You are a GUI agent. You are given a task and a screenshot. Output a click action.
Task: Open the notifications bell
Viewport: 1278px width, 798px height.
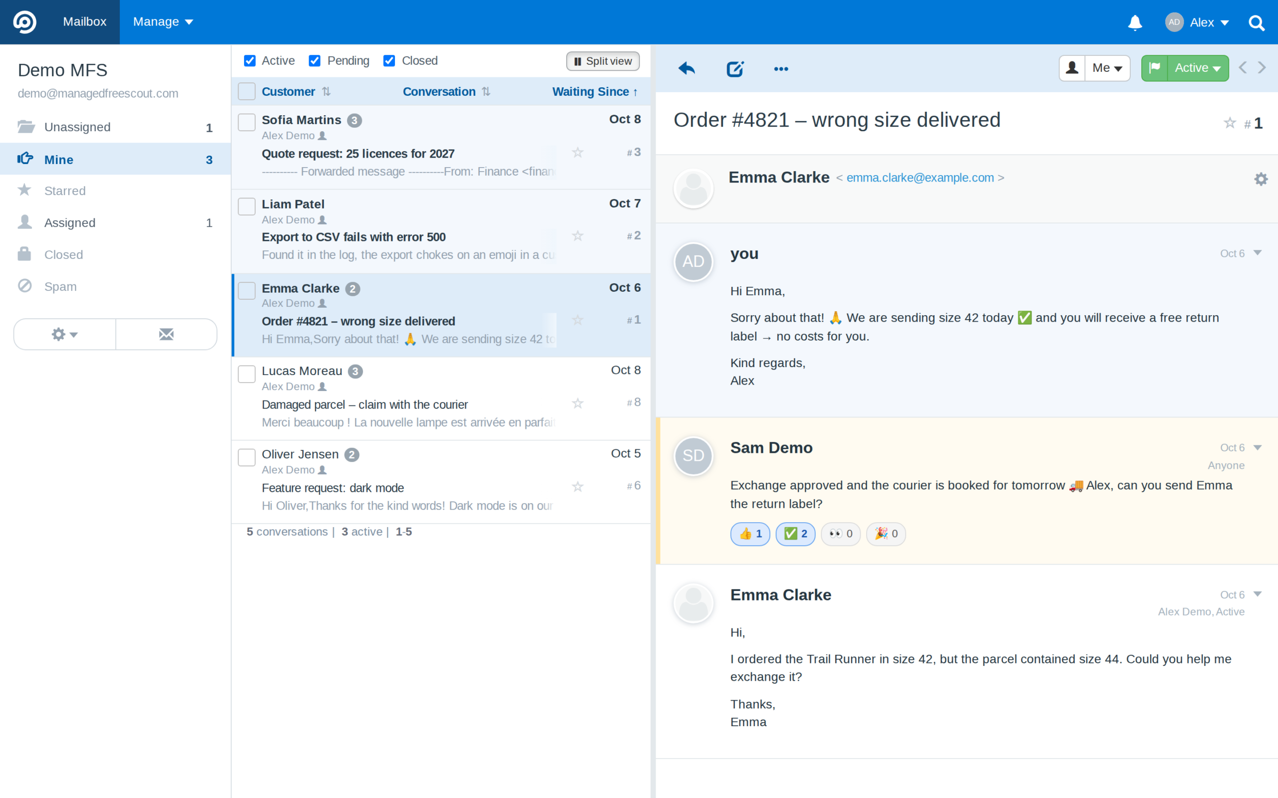1135,22
